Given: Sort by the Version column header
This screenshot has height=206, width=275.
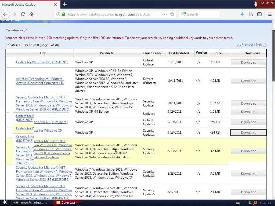Looking at the screenshot, I should coord(201,53).
